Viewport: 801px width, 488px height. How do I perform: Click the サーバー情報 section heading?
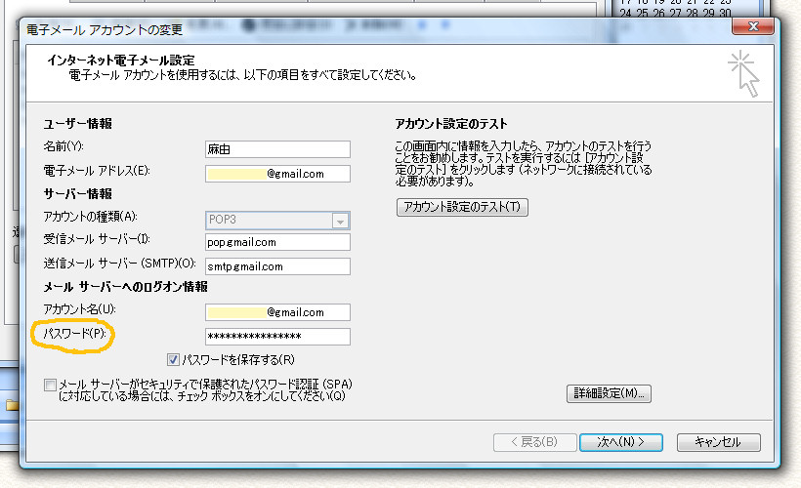click(x=77, y=194)
